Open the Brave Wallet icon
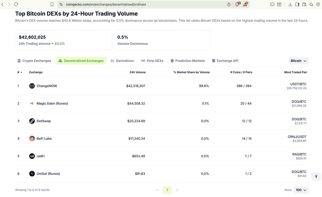This screenshot has height=197, width=322. click(x=304, y=4)
